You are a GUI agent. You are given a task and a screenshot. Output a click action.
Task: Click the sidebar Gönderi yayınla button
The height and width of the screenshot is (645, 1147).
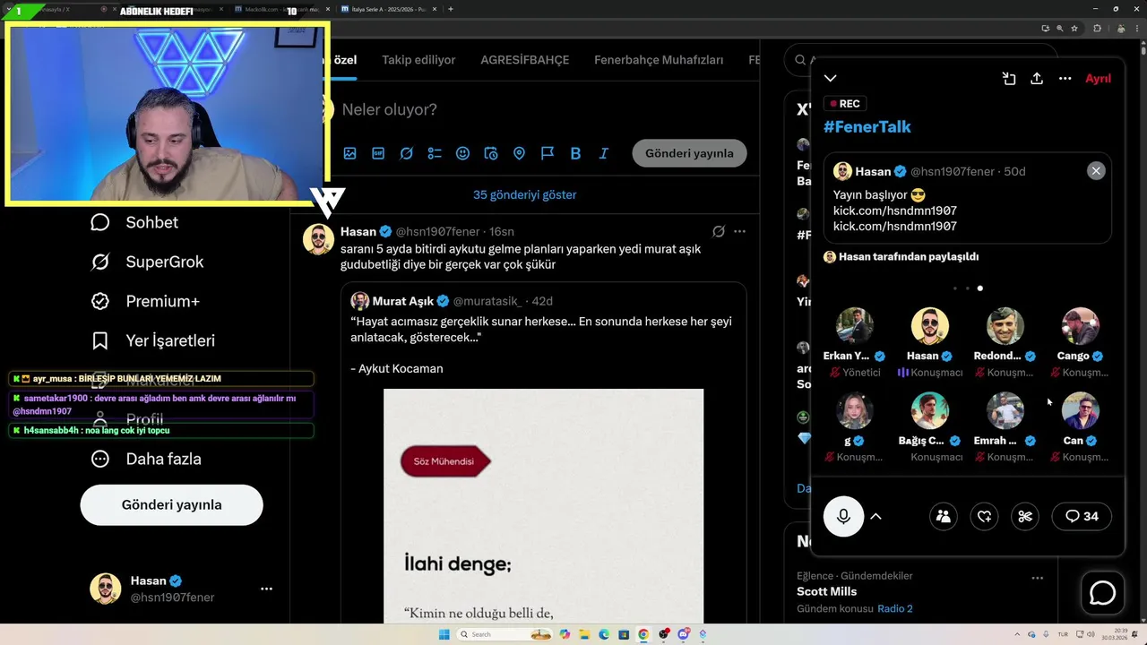[x=172, y=504]
